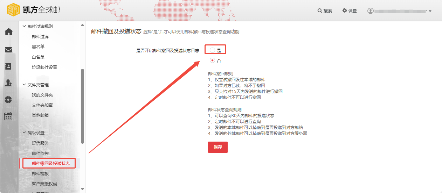Open 邮件过滤 menu item

tap(40, 37)
